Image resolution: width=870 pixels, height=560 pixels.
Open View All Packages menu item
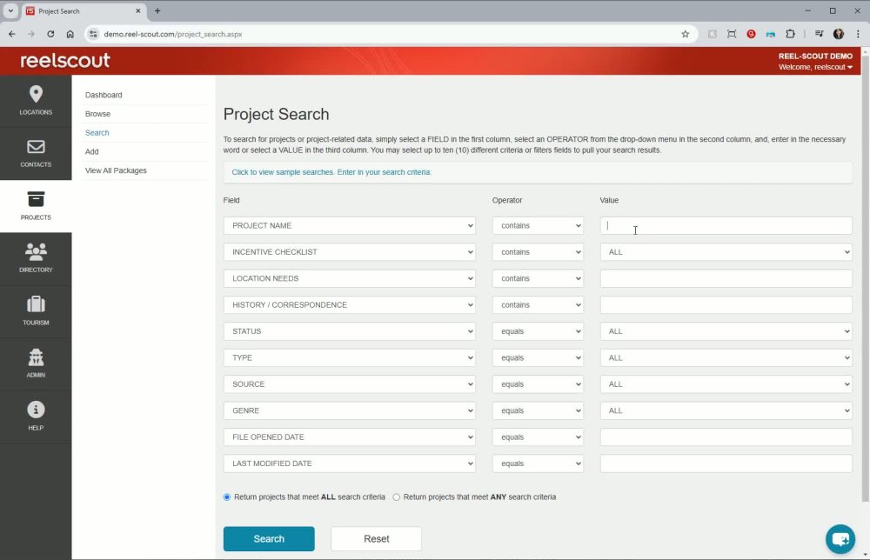[x=116, y=170]
